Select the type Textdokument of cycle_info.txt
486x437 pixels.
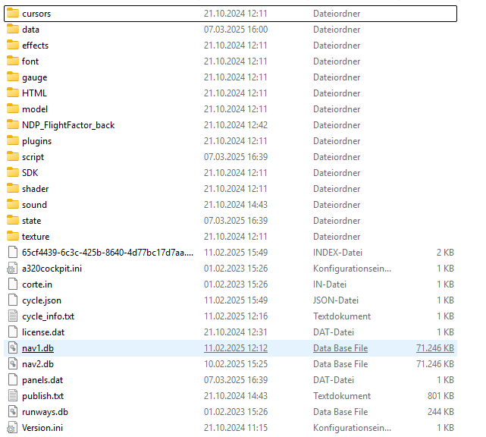point(342,316)
